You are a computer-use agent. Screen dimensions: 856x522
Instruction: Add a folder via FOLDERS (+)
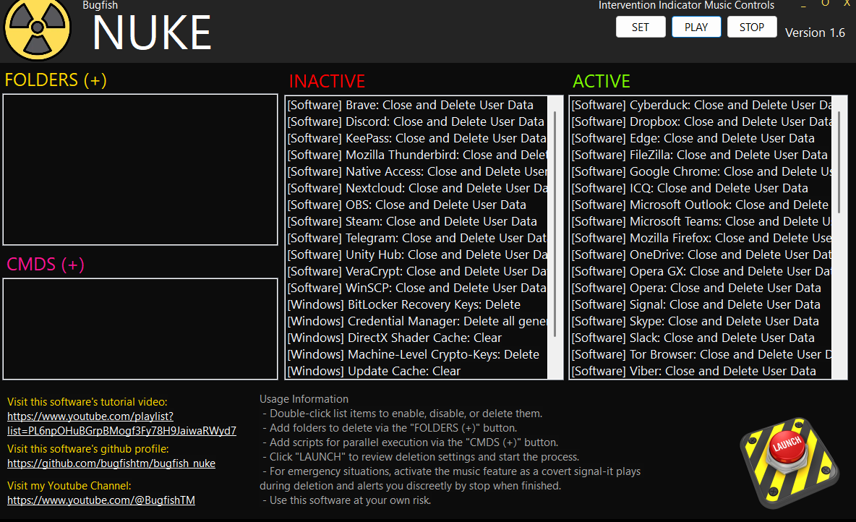pyautogui.click(x=55, y=80)
